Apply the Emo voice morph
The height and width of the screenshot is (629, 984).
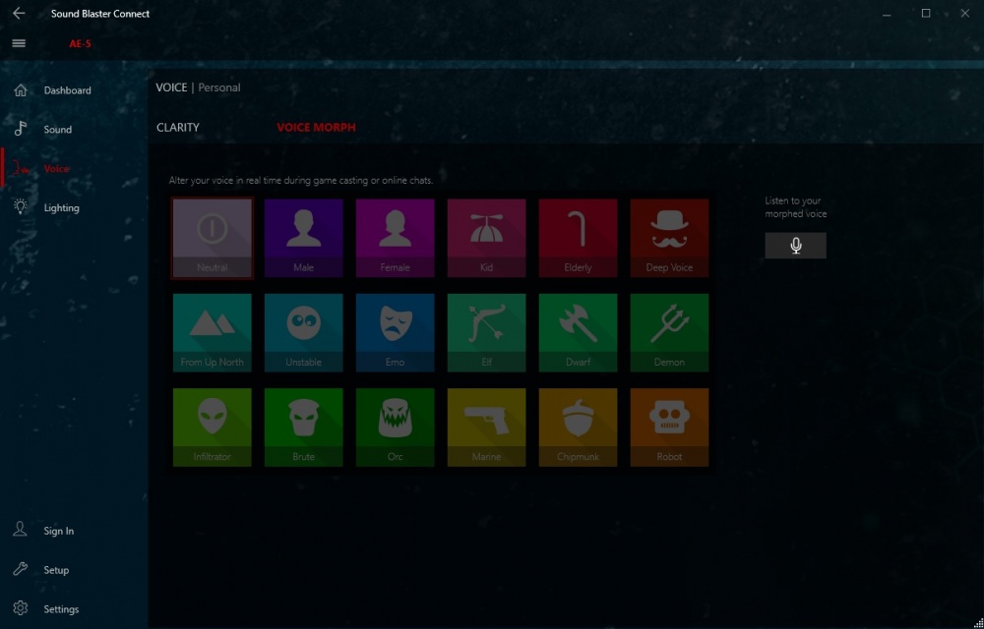tap(395, 332)
